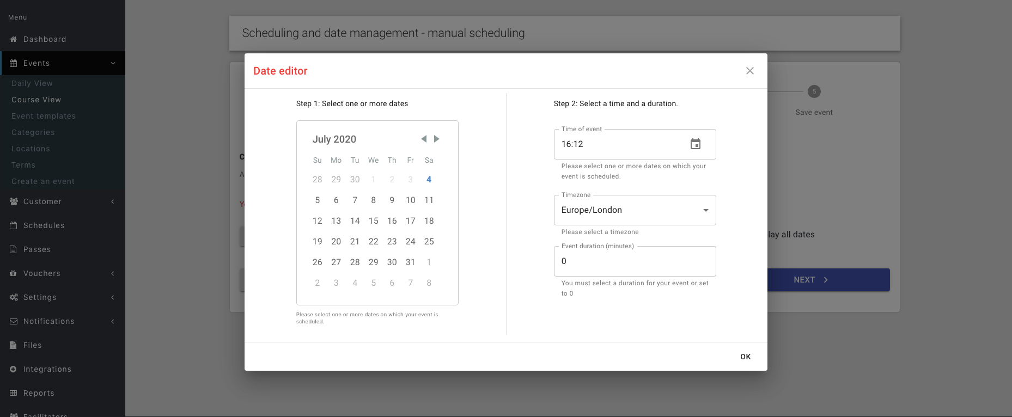The image size is (1012, 417).
Task: Click the Schedules calendar icon
Action: [x=14, y=225]
